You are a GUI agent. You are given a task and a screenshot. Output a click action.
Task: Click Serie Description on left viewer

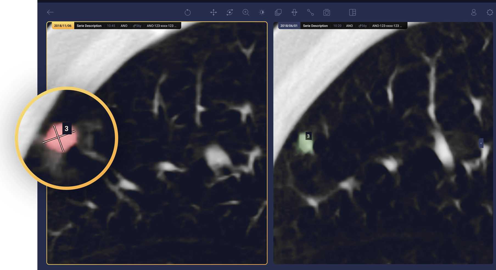pyautogui.click(x=89, y=26)
